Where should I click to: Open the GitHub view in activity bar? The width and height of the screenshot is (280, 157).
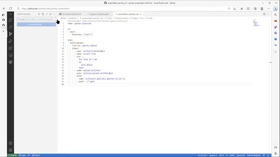(10, 62)
